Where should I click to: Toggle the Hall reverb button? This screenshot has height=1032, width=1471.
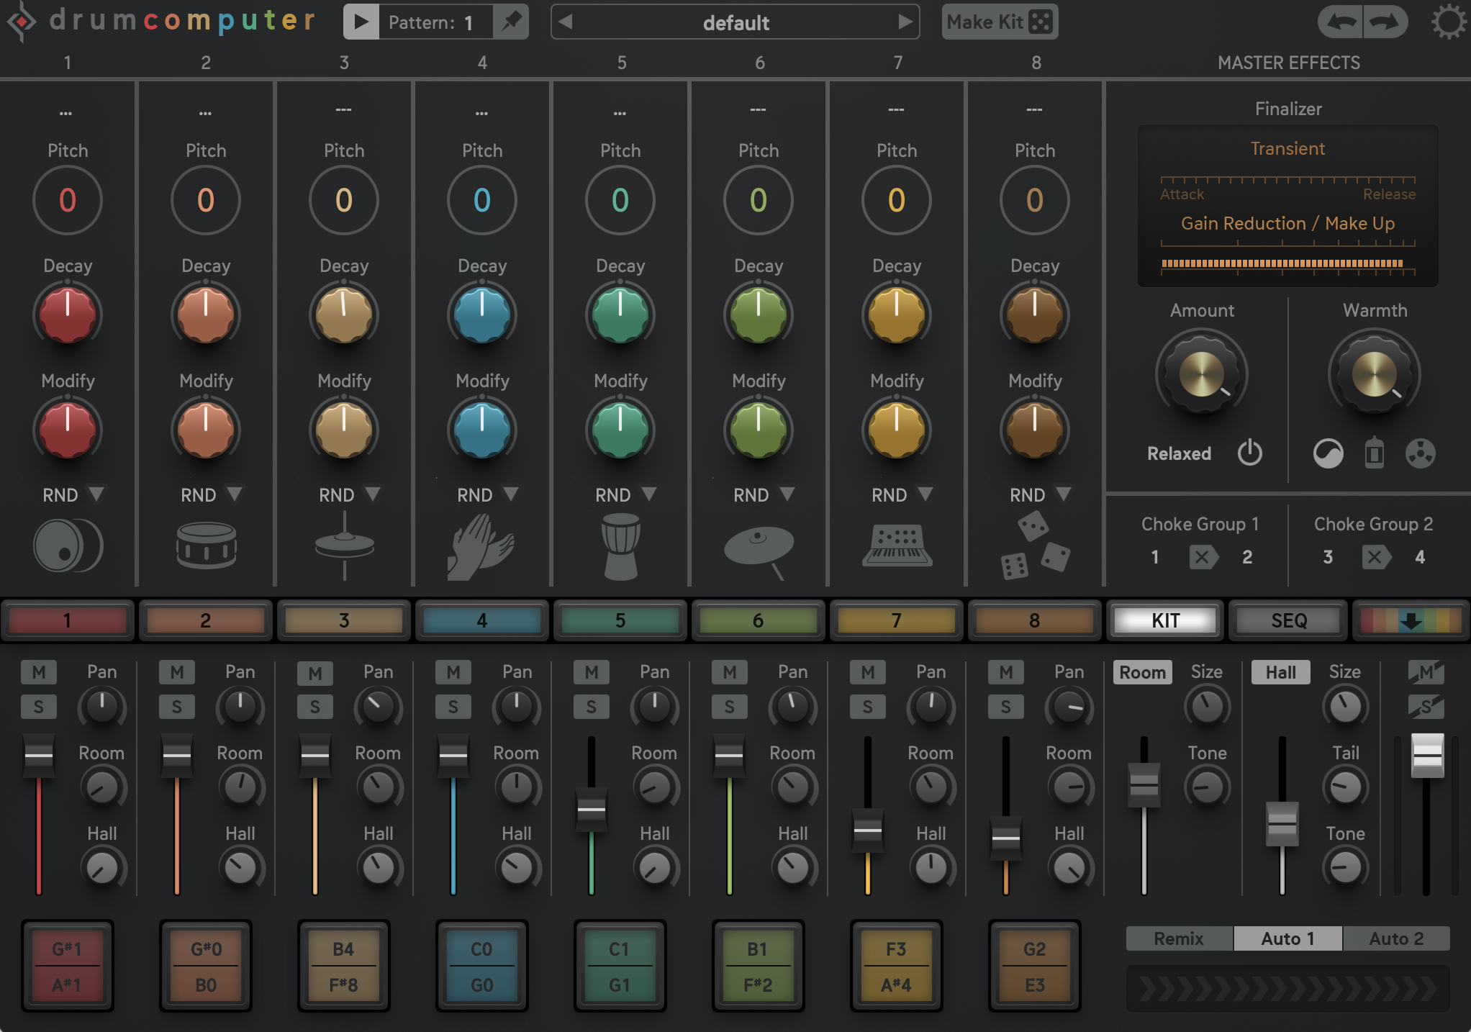point(1281,672)
